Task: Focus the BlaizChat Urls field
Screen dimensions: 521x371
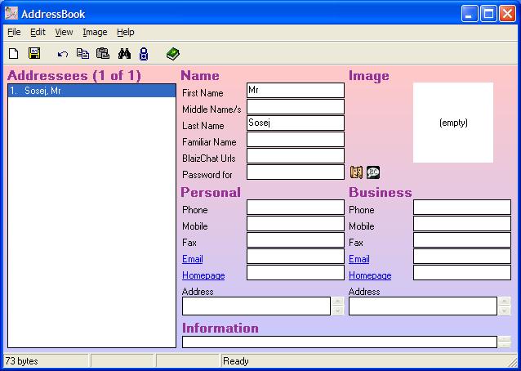Action: point(296,155)
